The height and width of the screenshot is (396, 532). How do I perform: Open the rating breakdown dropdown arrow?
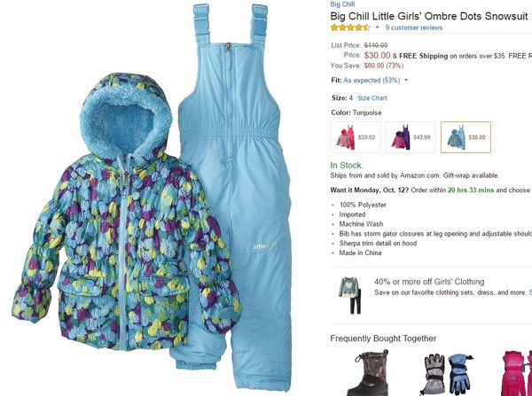[377, 27]
